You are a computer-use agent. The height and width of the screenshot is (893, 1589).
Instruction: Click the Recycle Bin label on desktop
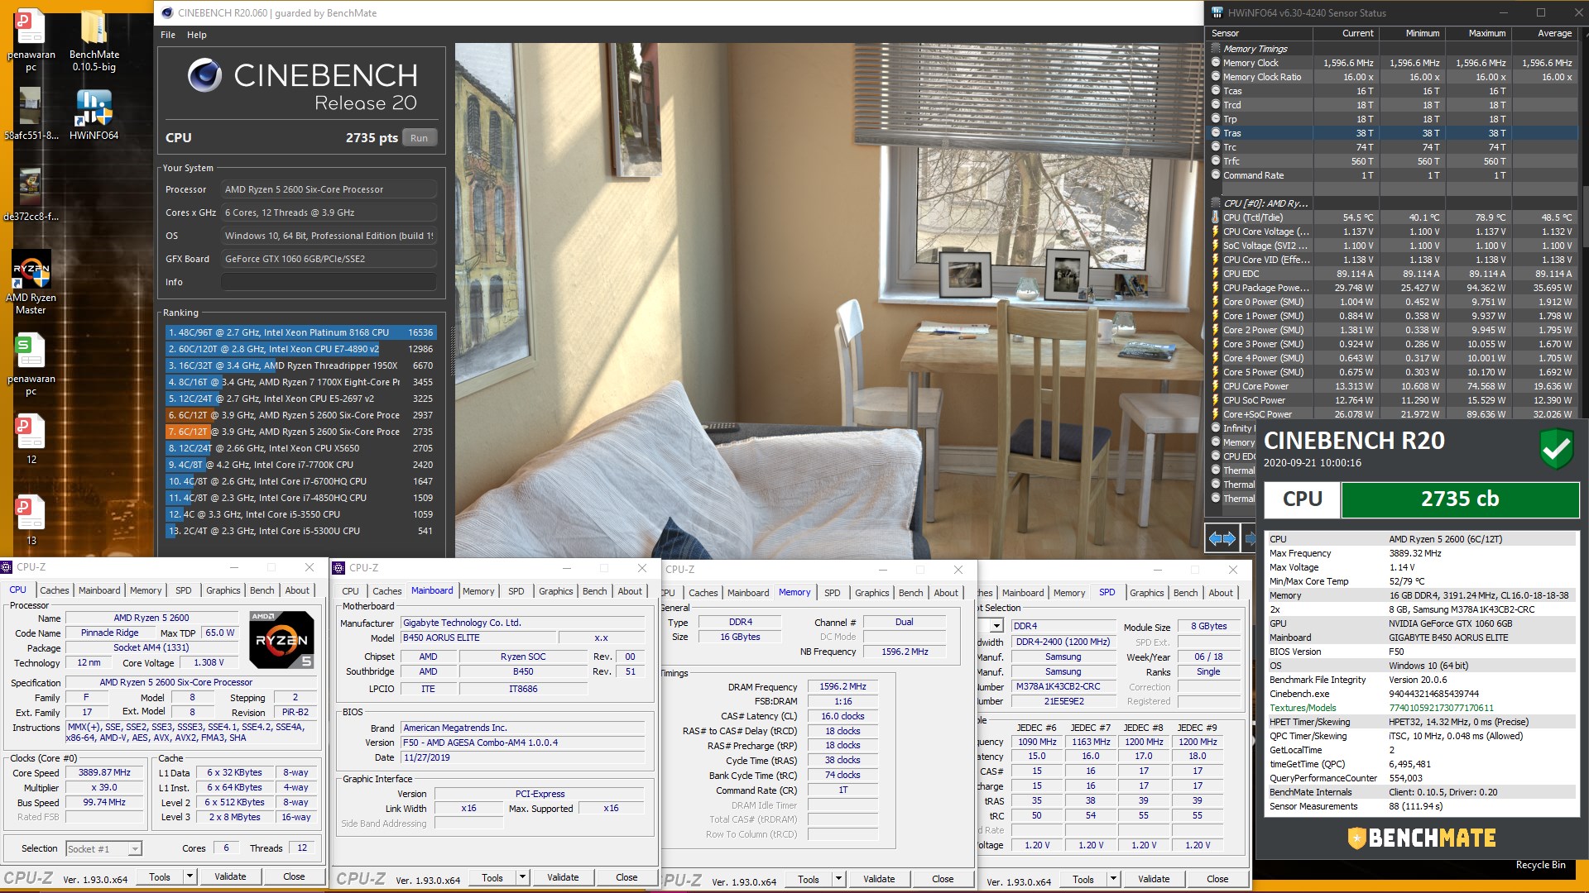coord(1540,865)
